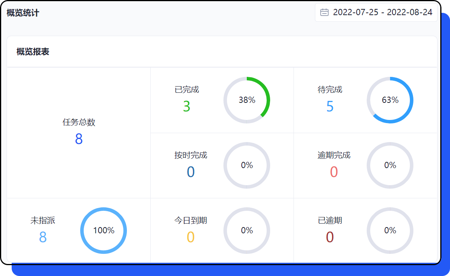Click the 已完成 38% green progress ring
450x276 pixels.
pos(247,100)
